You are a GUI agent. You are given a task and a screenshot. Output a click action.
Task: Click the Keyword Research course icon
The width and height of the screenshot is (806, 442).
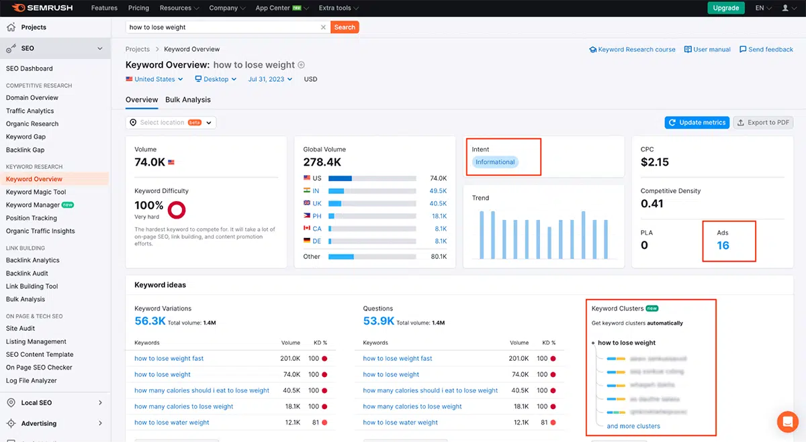[x=593, y=50]
